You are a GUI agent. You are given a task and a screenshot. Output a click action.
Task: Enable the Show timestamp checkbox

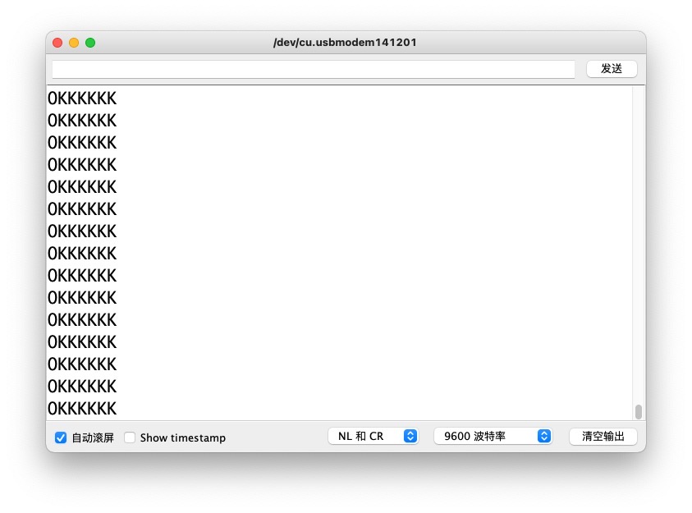130,437
